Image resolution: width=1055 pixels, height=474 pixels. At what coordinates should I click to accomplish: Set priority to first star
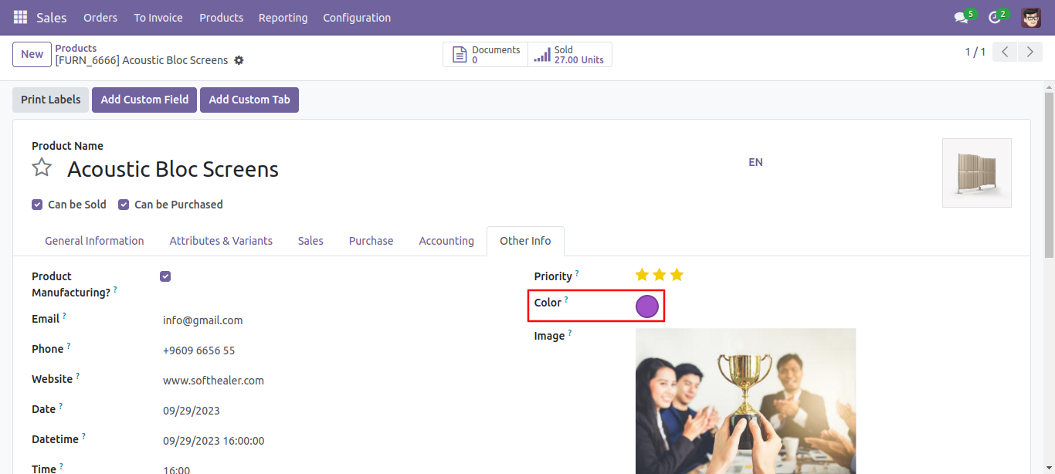pyautogui.click(x=642, y=275)
